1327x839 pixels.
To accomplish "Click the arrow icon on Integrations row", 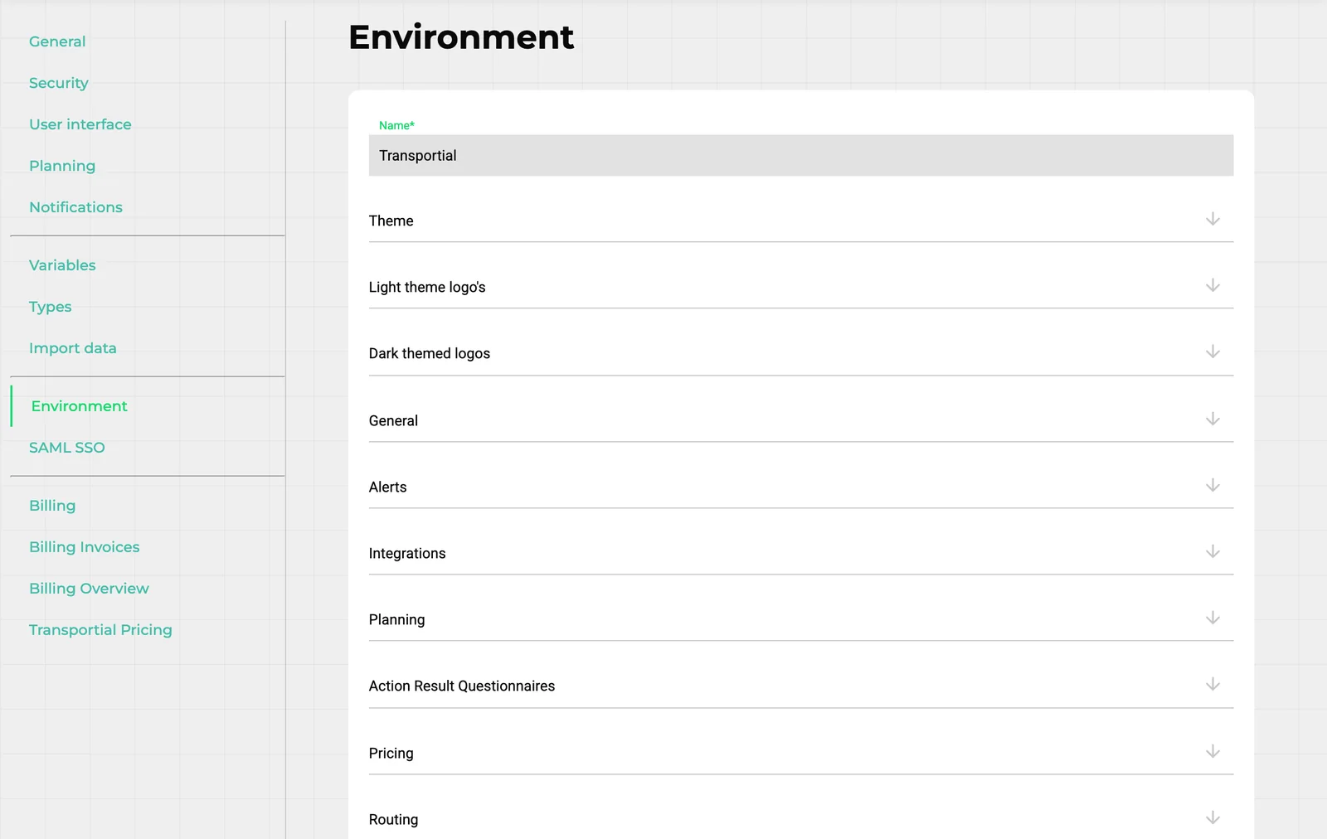I will 1213,551.
